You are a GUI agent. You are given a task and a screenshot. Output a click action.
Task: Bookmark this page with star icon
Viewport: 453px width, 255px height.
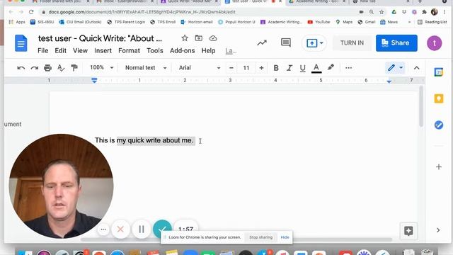click(x=382, y=12)
